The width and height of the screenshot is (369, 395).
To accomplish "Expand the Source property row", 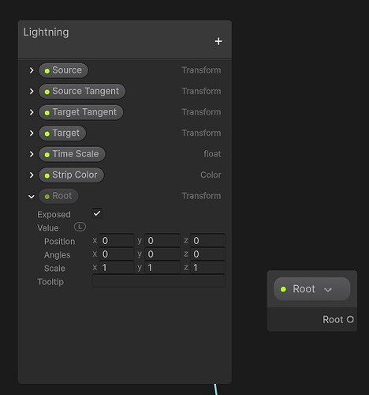I will 32,70.
